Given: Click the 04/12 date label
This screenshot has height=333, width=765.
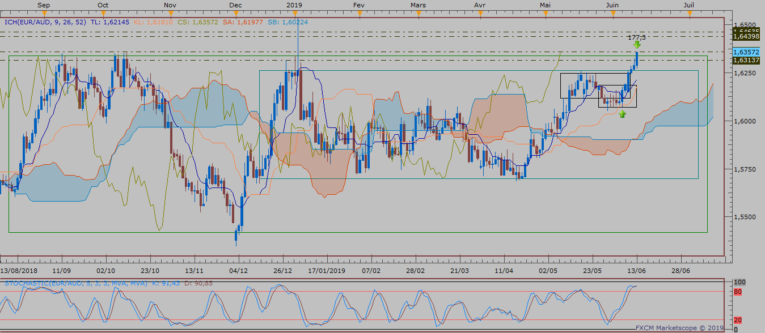Looking at the screenshot, I should pos(238,271).
